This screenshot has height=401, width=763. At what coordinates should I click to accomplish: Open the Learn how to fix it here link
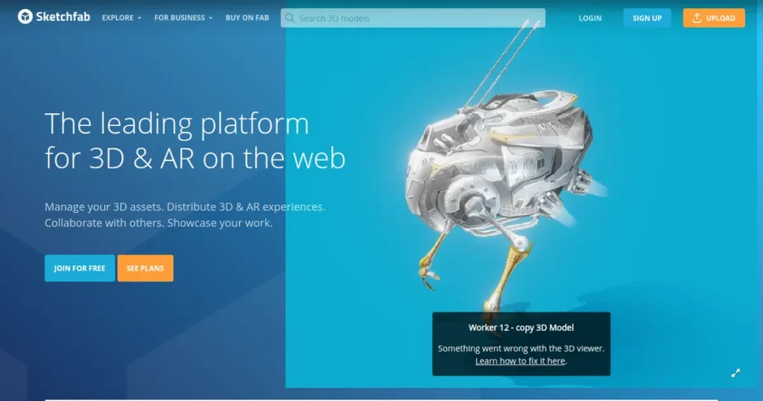point(520,361)
